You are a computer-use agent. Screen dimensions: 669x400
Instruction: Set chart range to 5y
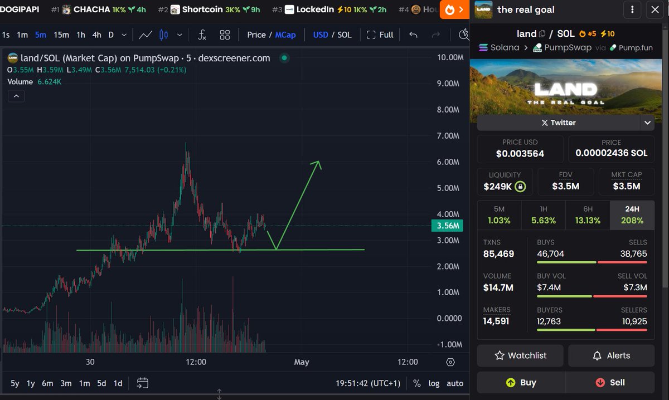click(x=15, y=383)
